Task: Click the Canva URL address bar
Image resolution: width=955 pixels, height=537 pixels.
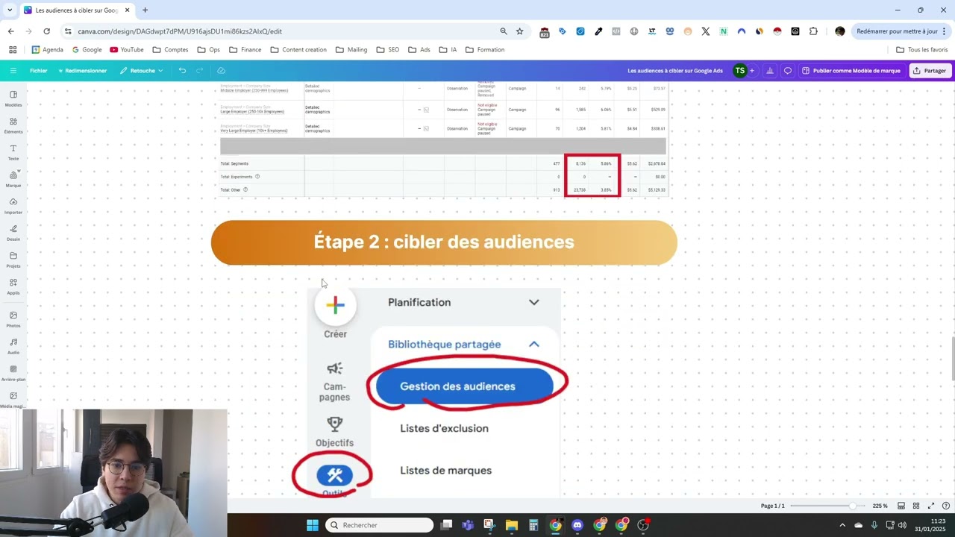Action: pos(284,31)
